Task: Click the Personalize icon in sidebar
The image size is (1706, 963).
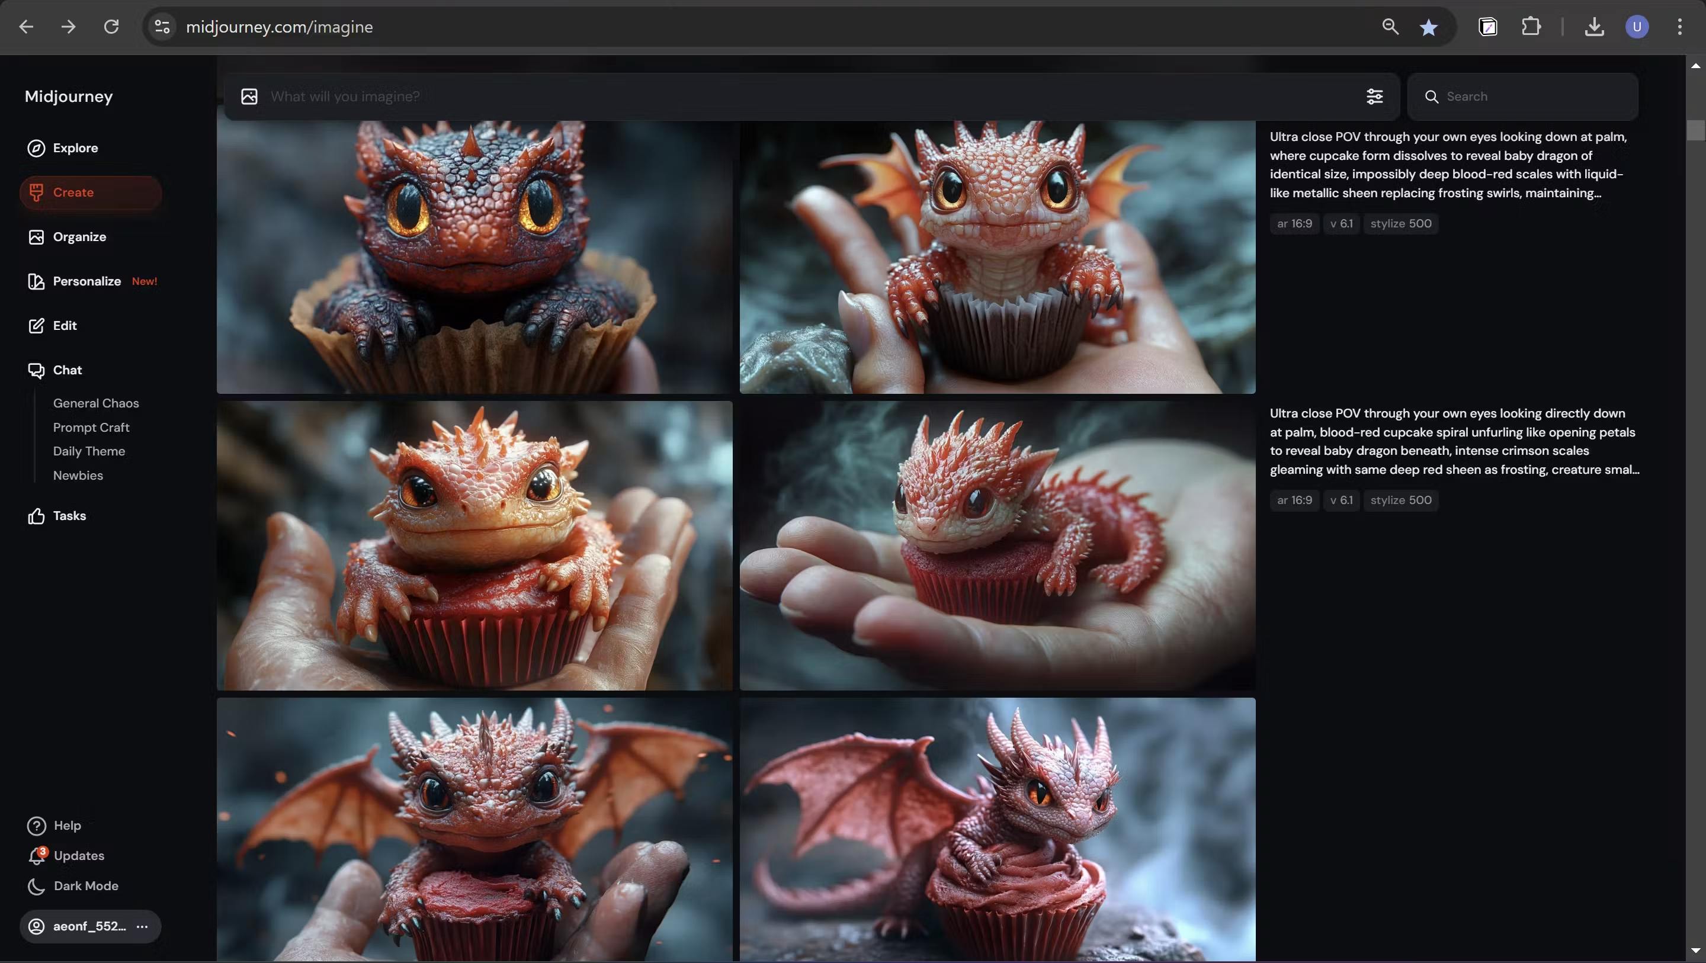Action: pos(36,281)
